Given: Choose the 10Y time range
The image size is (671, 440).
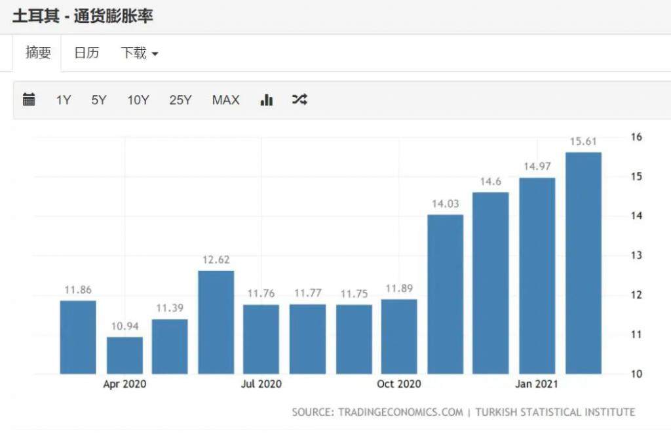Looking at the screenshot, I should pyautogui.click(x=138, y=100).
